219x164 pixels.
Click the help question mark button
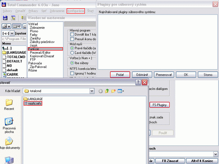point(138,82)
